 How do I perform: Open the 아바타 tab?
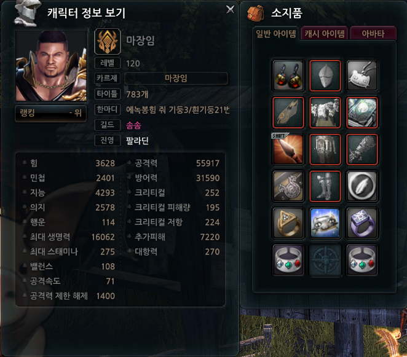(x=373, y=33)
